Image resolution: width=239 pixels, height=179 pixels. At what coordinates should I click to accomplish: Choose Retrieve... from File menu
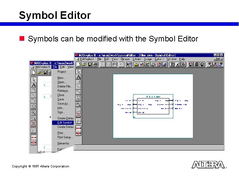click(x=63, y=91)
